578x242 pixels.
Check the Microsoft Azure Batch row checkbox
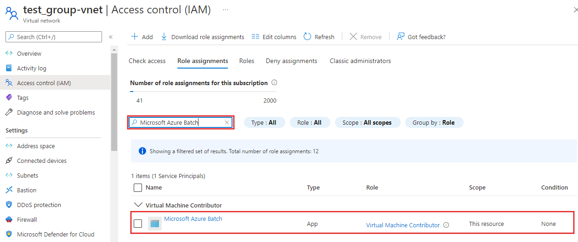point(138,224)
